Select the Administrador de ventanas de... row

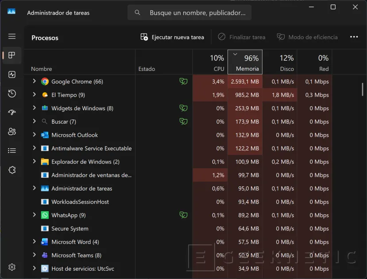point(178,175)
